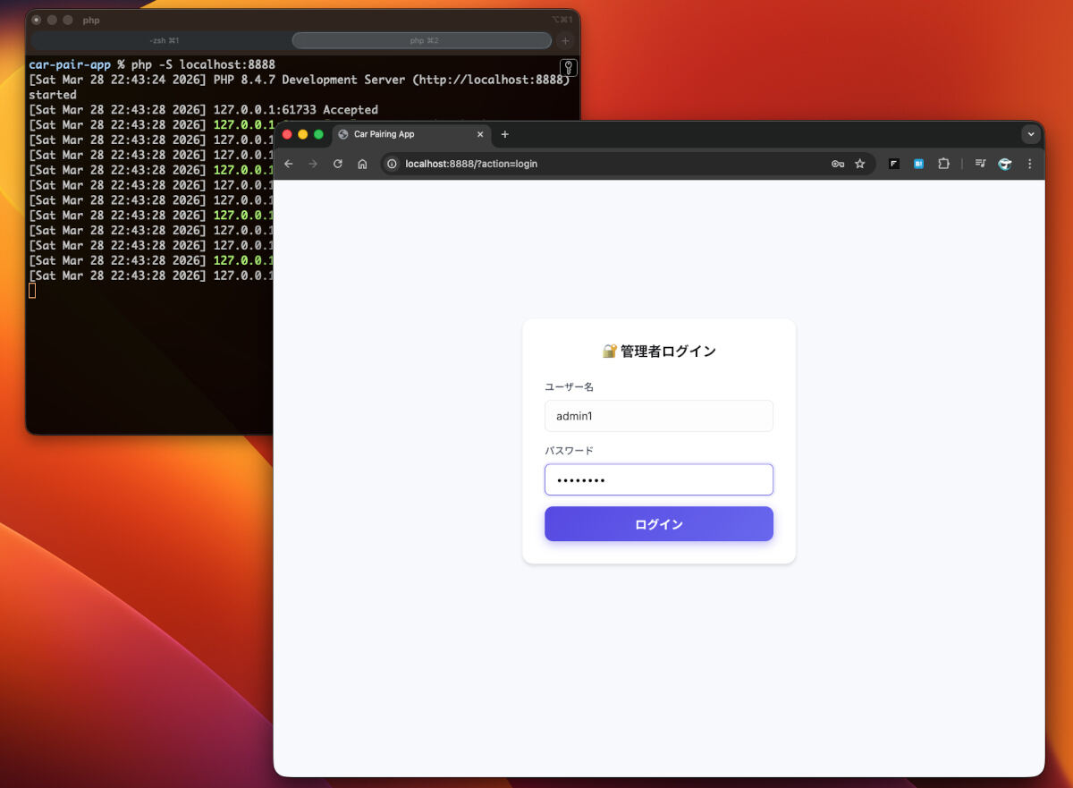1073x788 pixels.
Task: Click the back navigation arrow
Action: coord(287,164)
